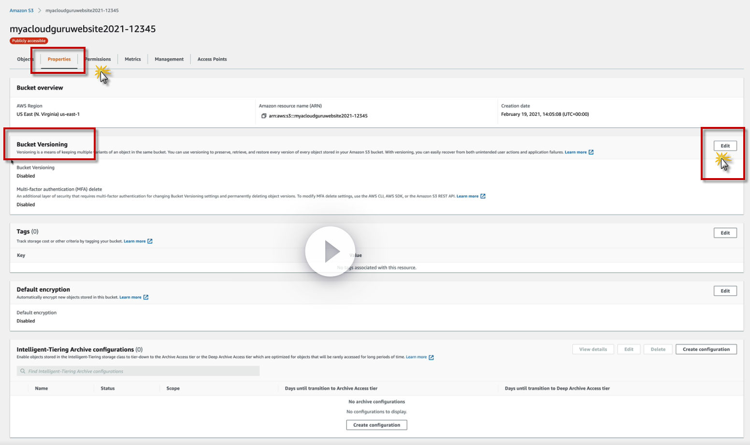The image size is (750, 445).
Task: Open Learn more link in the Tags section
Action: [x=134, y=241]
